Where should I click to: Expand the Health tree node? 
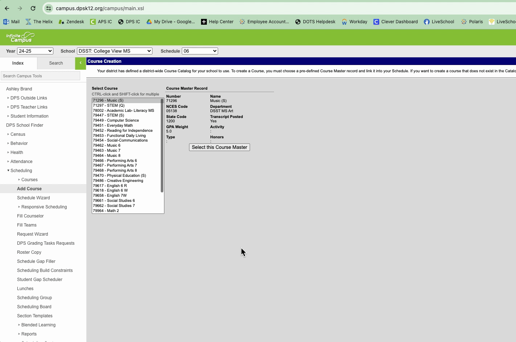click(x=8, y=152)
